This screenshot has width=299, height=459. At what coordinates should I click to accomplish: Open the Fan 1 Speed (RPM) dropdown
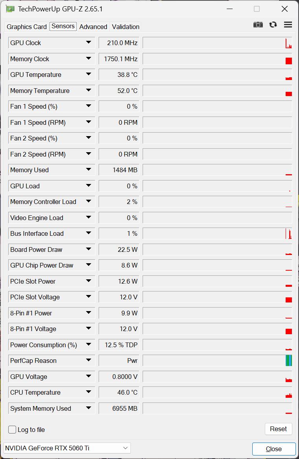click(88, 122)
